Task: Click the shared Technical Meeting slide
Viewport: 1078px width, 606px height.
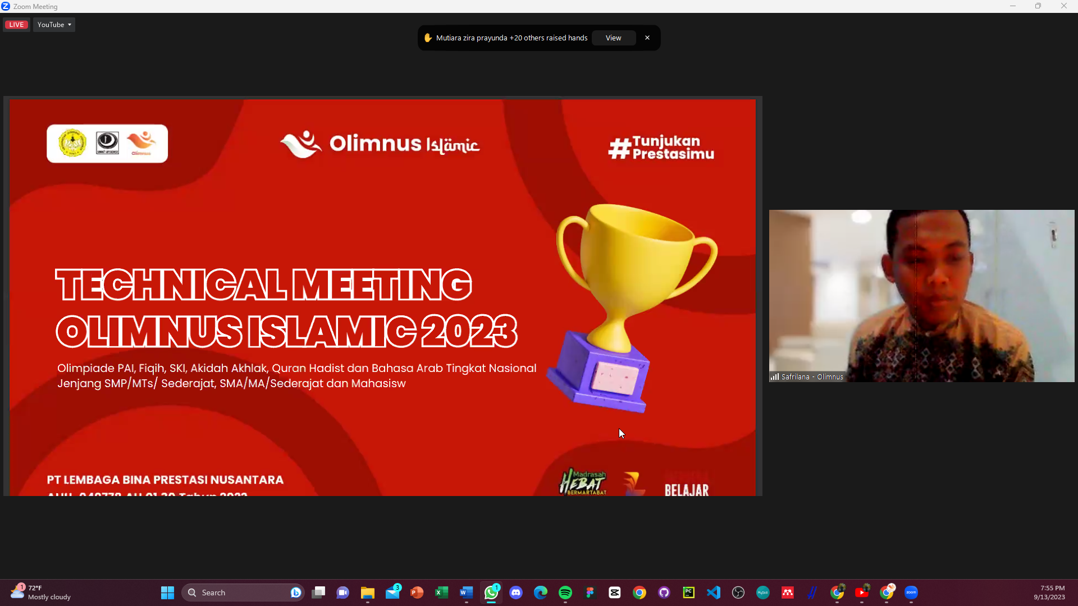Action: point(382,297)
